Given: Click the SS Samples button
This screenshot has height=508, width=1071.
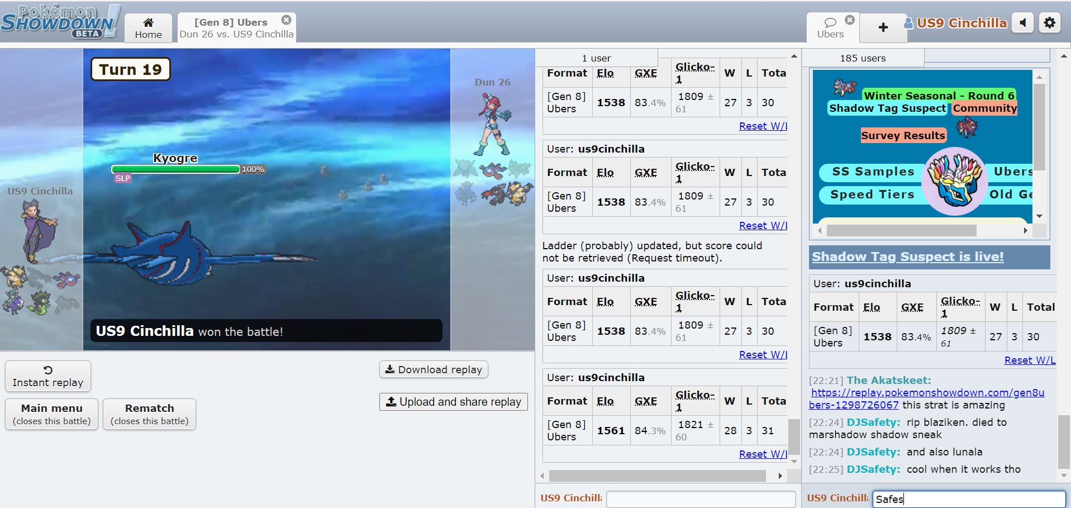Looking at the screenshot, I should pyautogui.click(x=872, y=172).
